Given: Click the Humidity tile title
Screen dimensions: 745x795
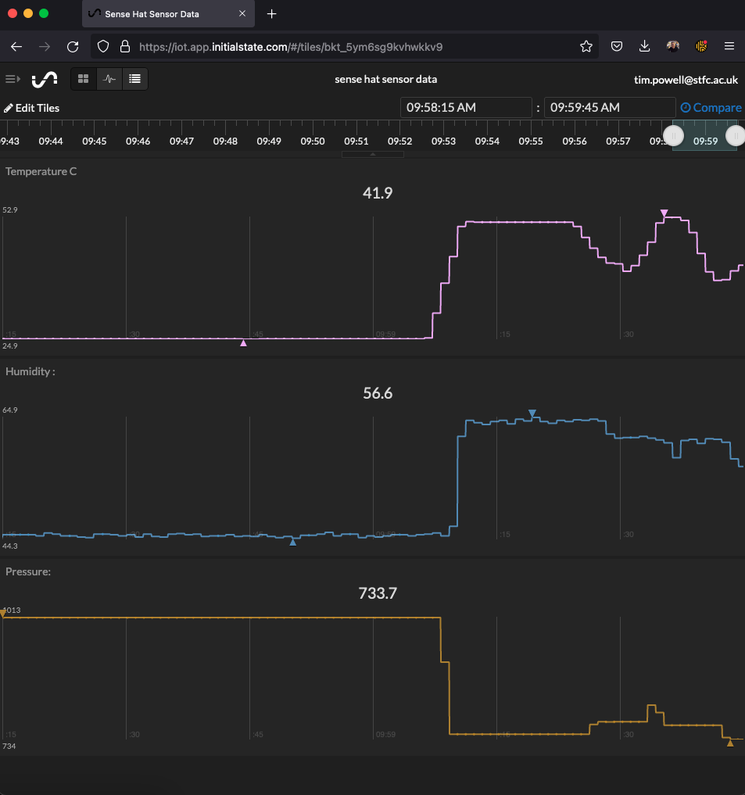Looking at the screenshot, I should 30,371.
